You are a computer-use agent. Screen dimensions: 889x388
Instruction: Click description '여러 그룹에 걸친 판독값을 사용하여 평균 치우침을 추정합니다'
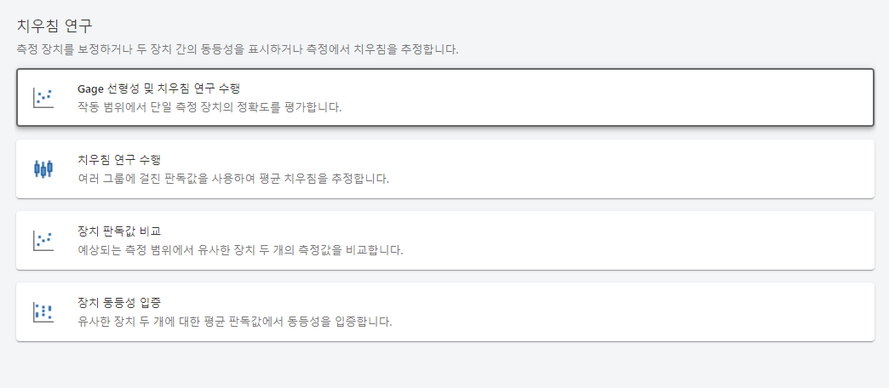(x=232, y=179)
